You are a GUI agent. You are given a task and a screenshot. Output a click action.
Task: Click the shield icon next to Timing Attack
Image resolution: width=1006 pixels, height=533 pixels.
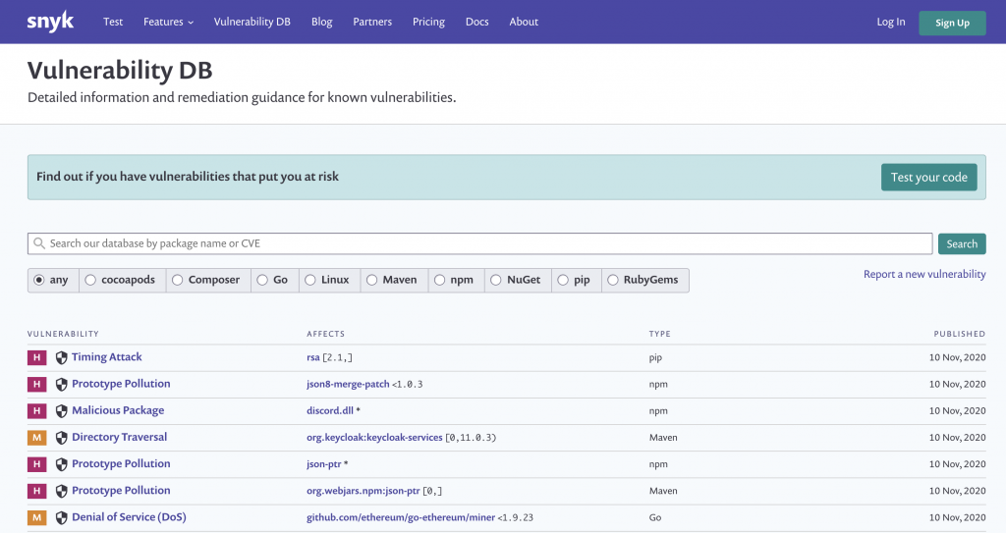pyautogui.click(x=62, y=358)
